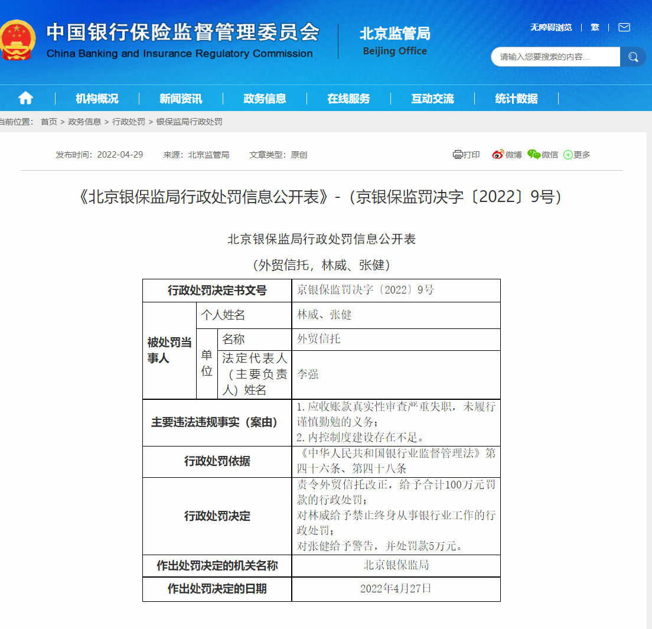The height and width of the screenshot is (629, 652).
Task: Click the violation facts cell about 应收账款
Action: point(396,423)
